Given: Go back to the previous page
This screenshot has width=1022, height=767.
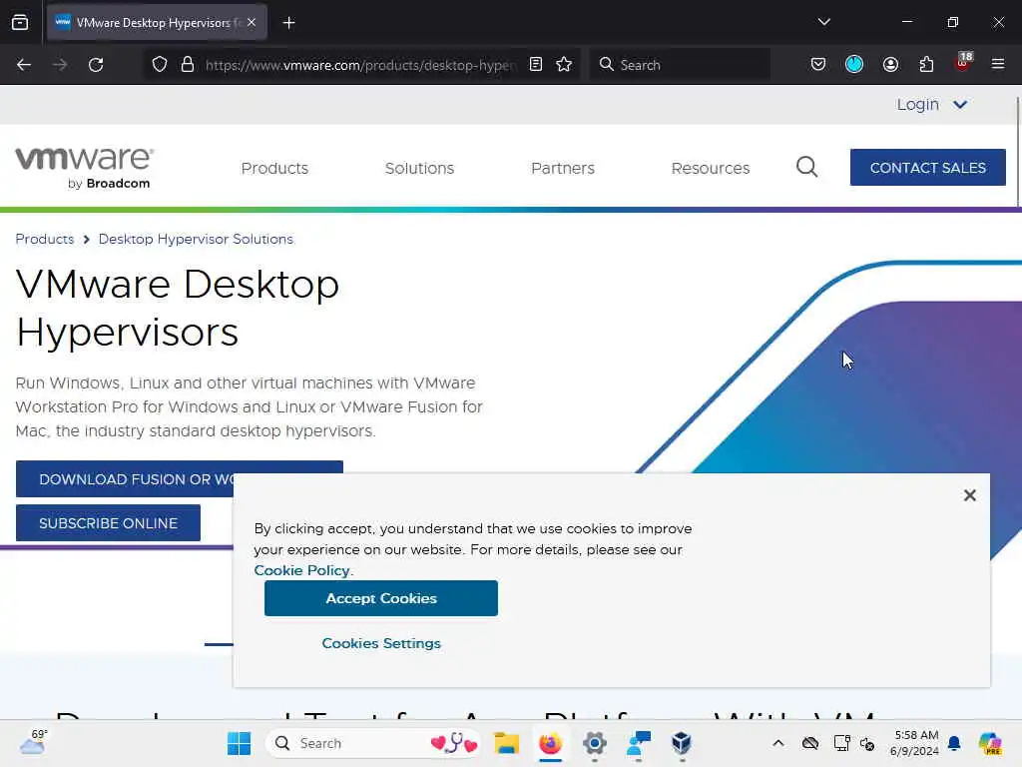Looking at the screenshot, I should (x=24, y=65).
